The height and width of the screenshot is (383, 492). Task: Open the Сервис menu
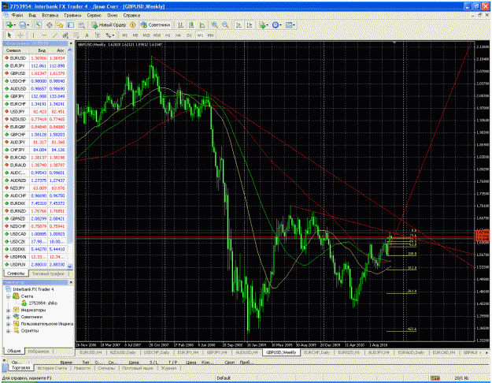pyautogui.click(x=94, y=15)
